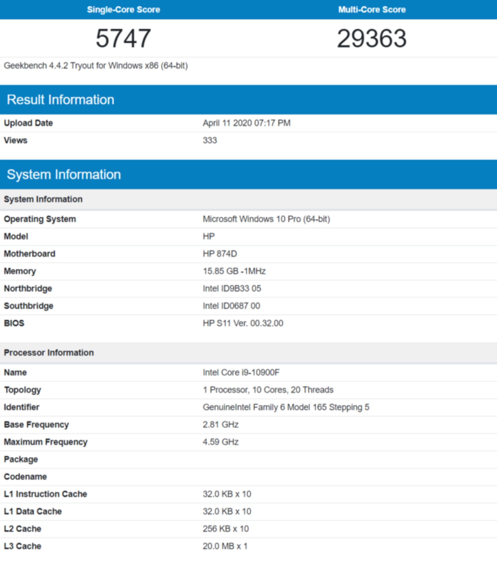The height and width of the screenshot is (566, 497).
Task: Click the Single-Core Score header
Action: pyautogui.click(x=123, y=9)
